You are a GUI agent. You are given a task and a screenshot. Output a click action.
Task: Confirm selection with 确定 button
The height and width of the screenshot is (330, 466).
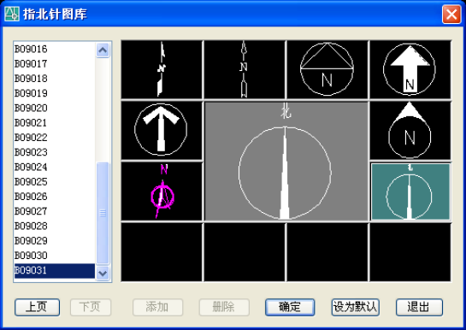click(x=290, y=307)
